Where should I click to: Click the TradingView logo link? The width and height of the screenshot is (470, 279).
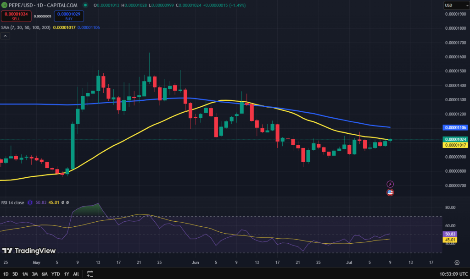tap(29, 251)
